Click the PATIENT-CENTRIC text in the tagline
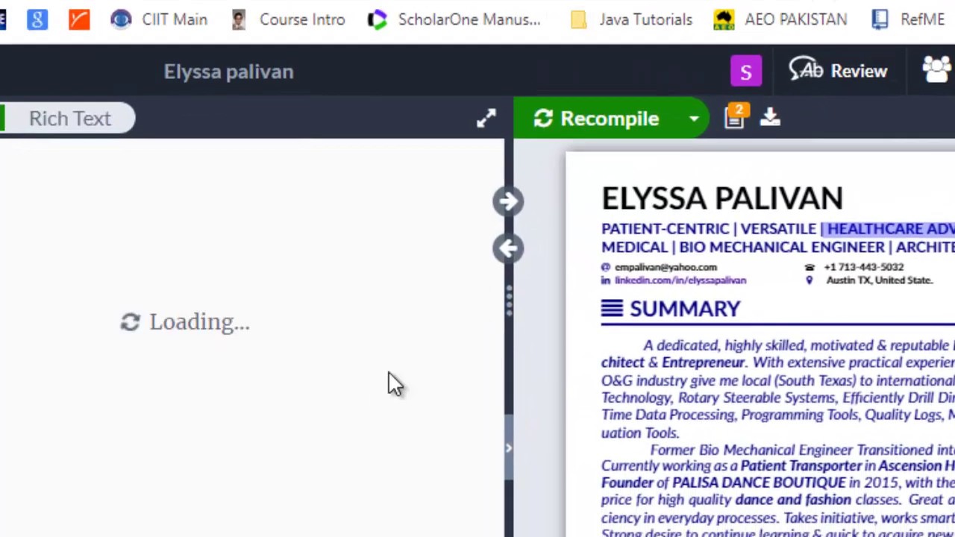This screenshot has height=537, width=955. [x=667, y=229]
